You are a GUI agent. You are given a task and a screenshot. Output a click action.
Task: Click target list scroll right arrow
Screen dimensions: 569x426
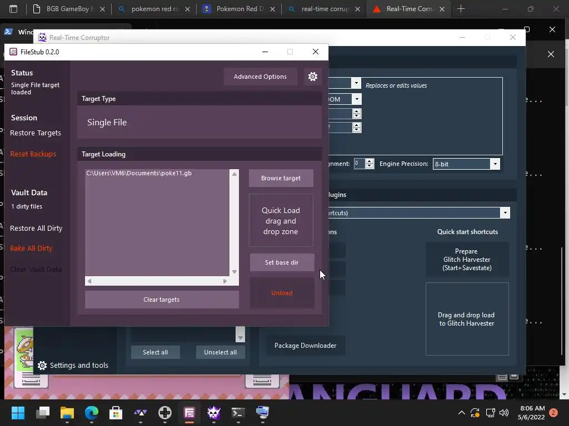pos(225,281)
